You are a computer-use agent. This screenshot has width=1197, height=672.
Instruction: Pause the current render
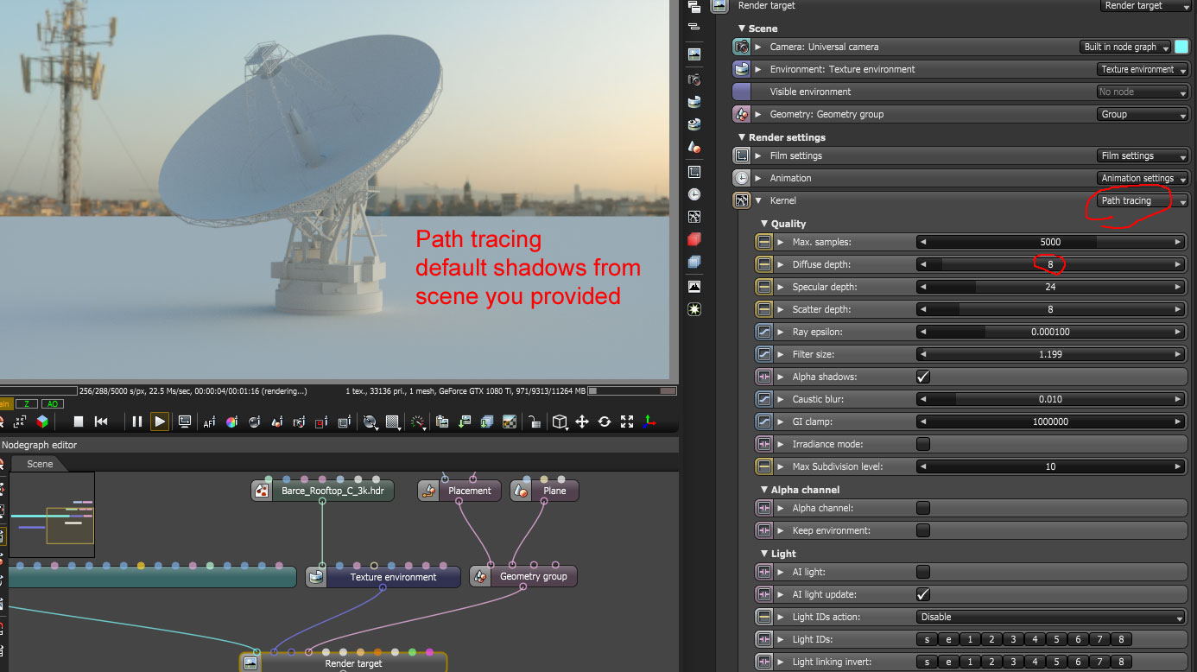[136, 422]
